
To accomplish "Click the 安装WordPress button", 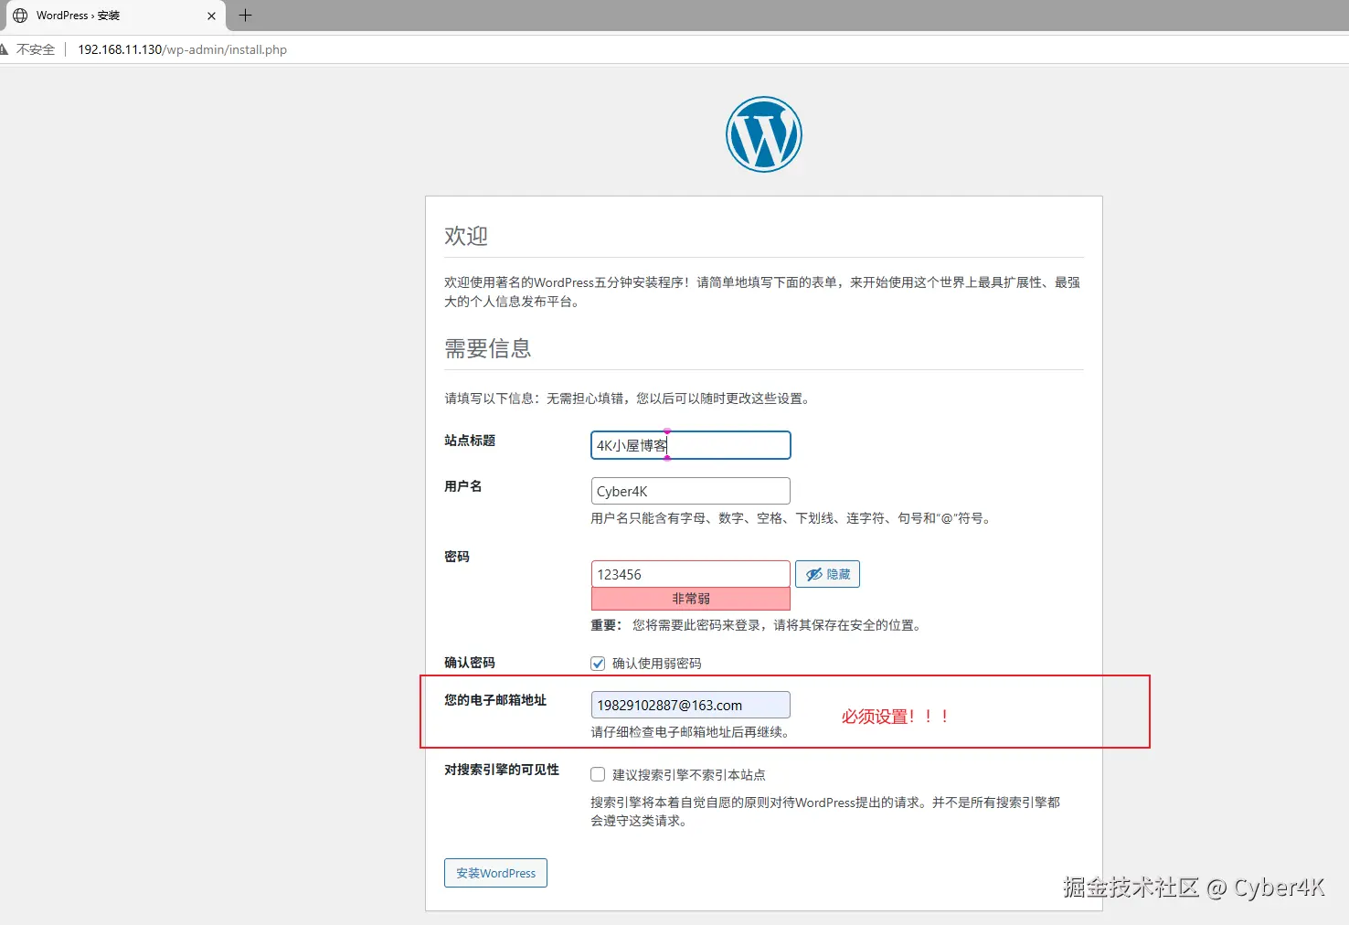I will pyautogui.click(x=495, y=873).
